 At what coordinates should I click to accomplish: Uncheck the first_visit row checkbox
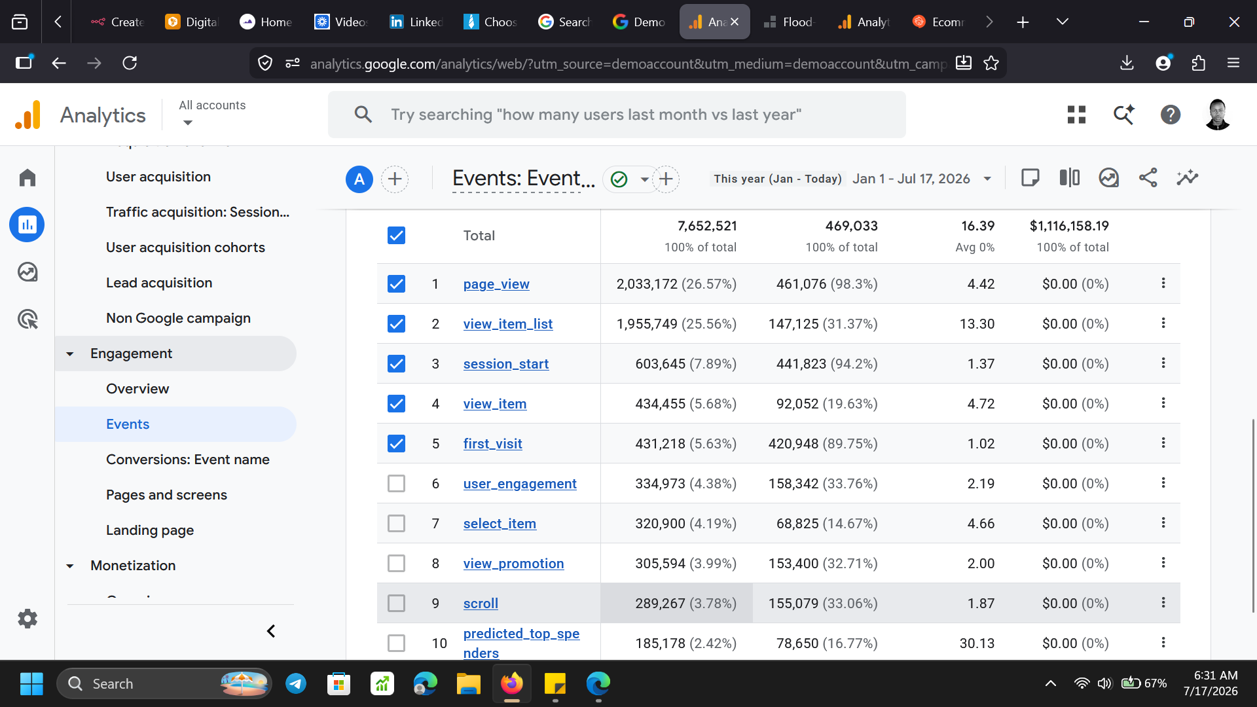point(396,443)
